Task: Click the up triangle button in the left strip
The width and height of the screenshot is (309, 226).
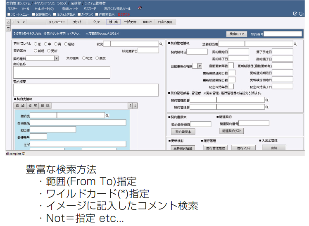Action: click(x=8, y=22)
